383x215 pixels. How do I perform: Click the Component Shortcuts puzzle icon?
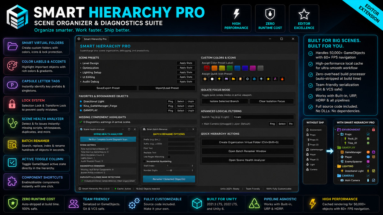pos(12,181)
